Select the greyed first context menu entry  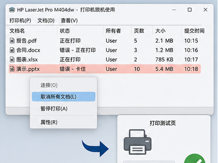64,85
